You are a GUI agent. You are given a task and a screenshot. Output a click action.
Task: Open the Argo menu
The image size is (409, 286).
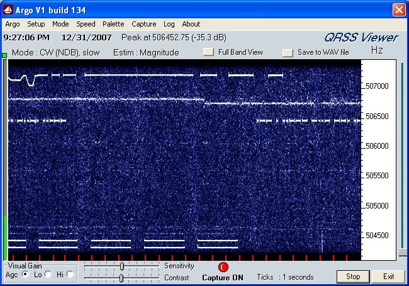coord(13,24)
